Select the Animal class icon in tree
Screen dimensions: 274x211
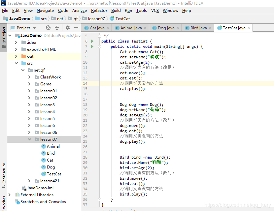click(x=44, y=146)
